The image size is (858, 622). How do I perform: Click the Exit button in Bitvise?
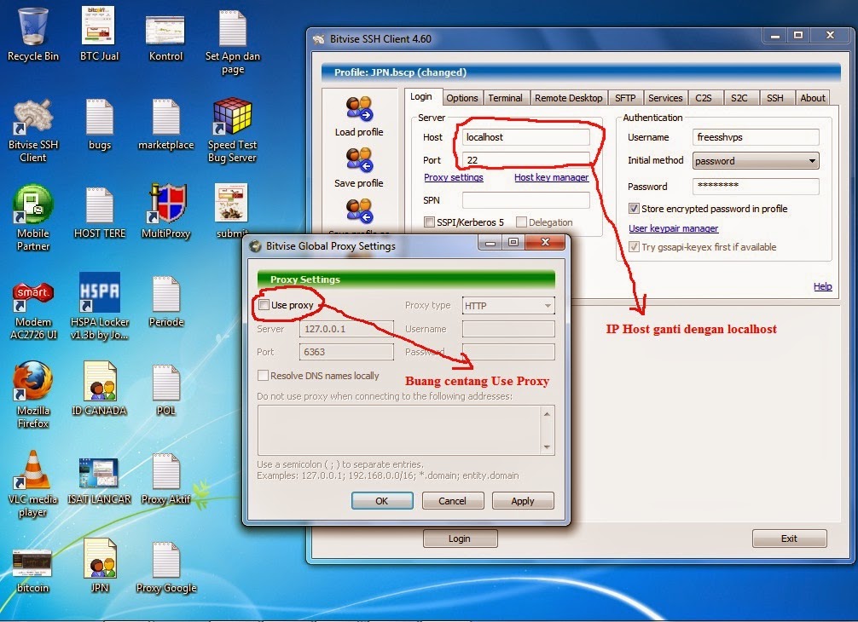pos(789,538)
